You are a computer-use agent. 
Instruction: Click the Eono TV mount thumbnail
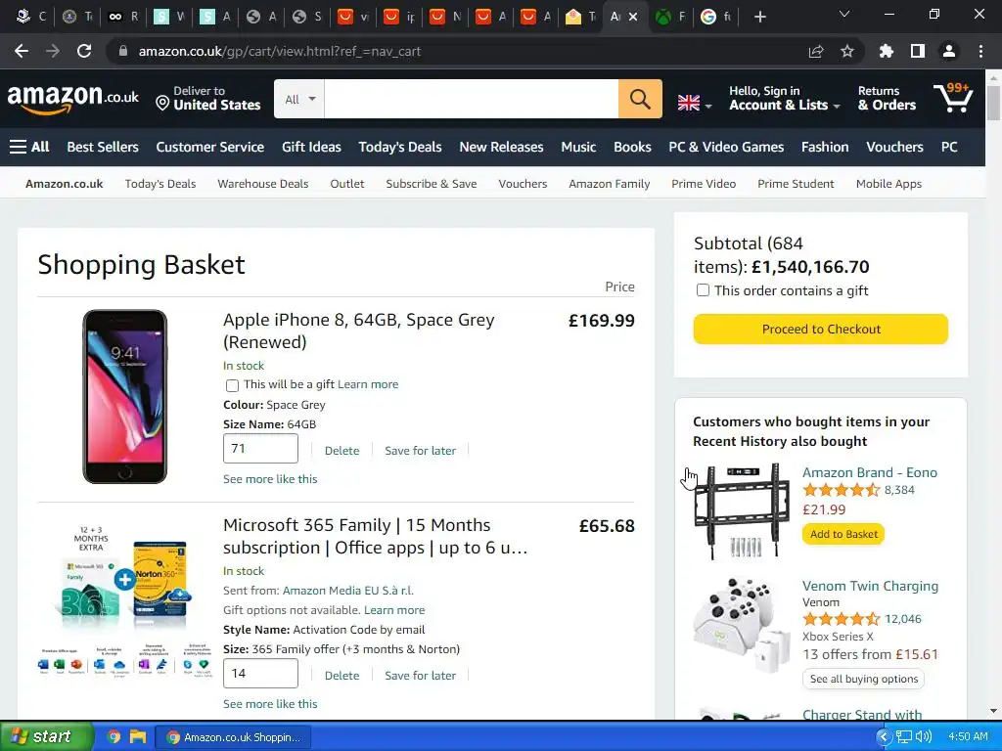pos(742,512)
